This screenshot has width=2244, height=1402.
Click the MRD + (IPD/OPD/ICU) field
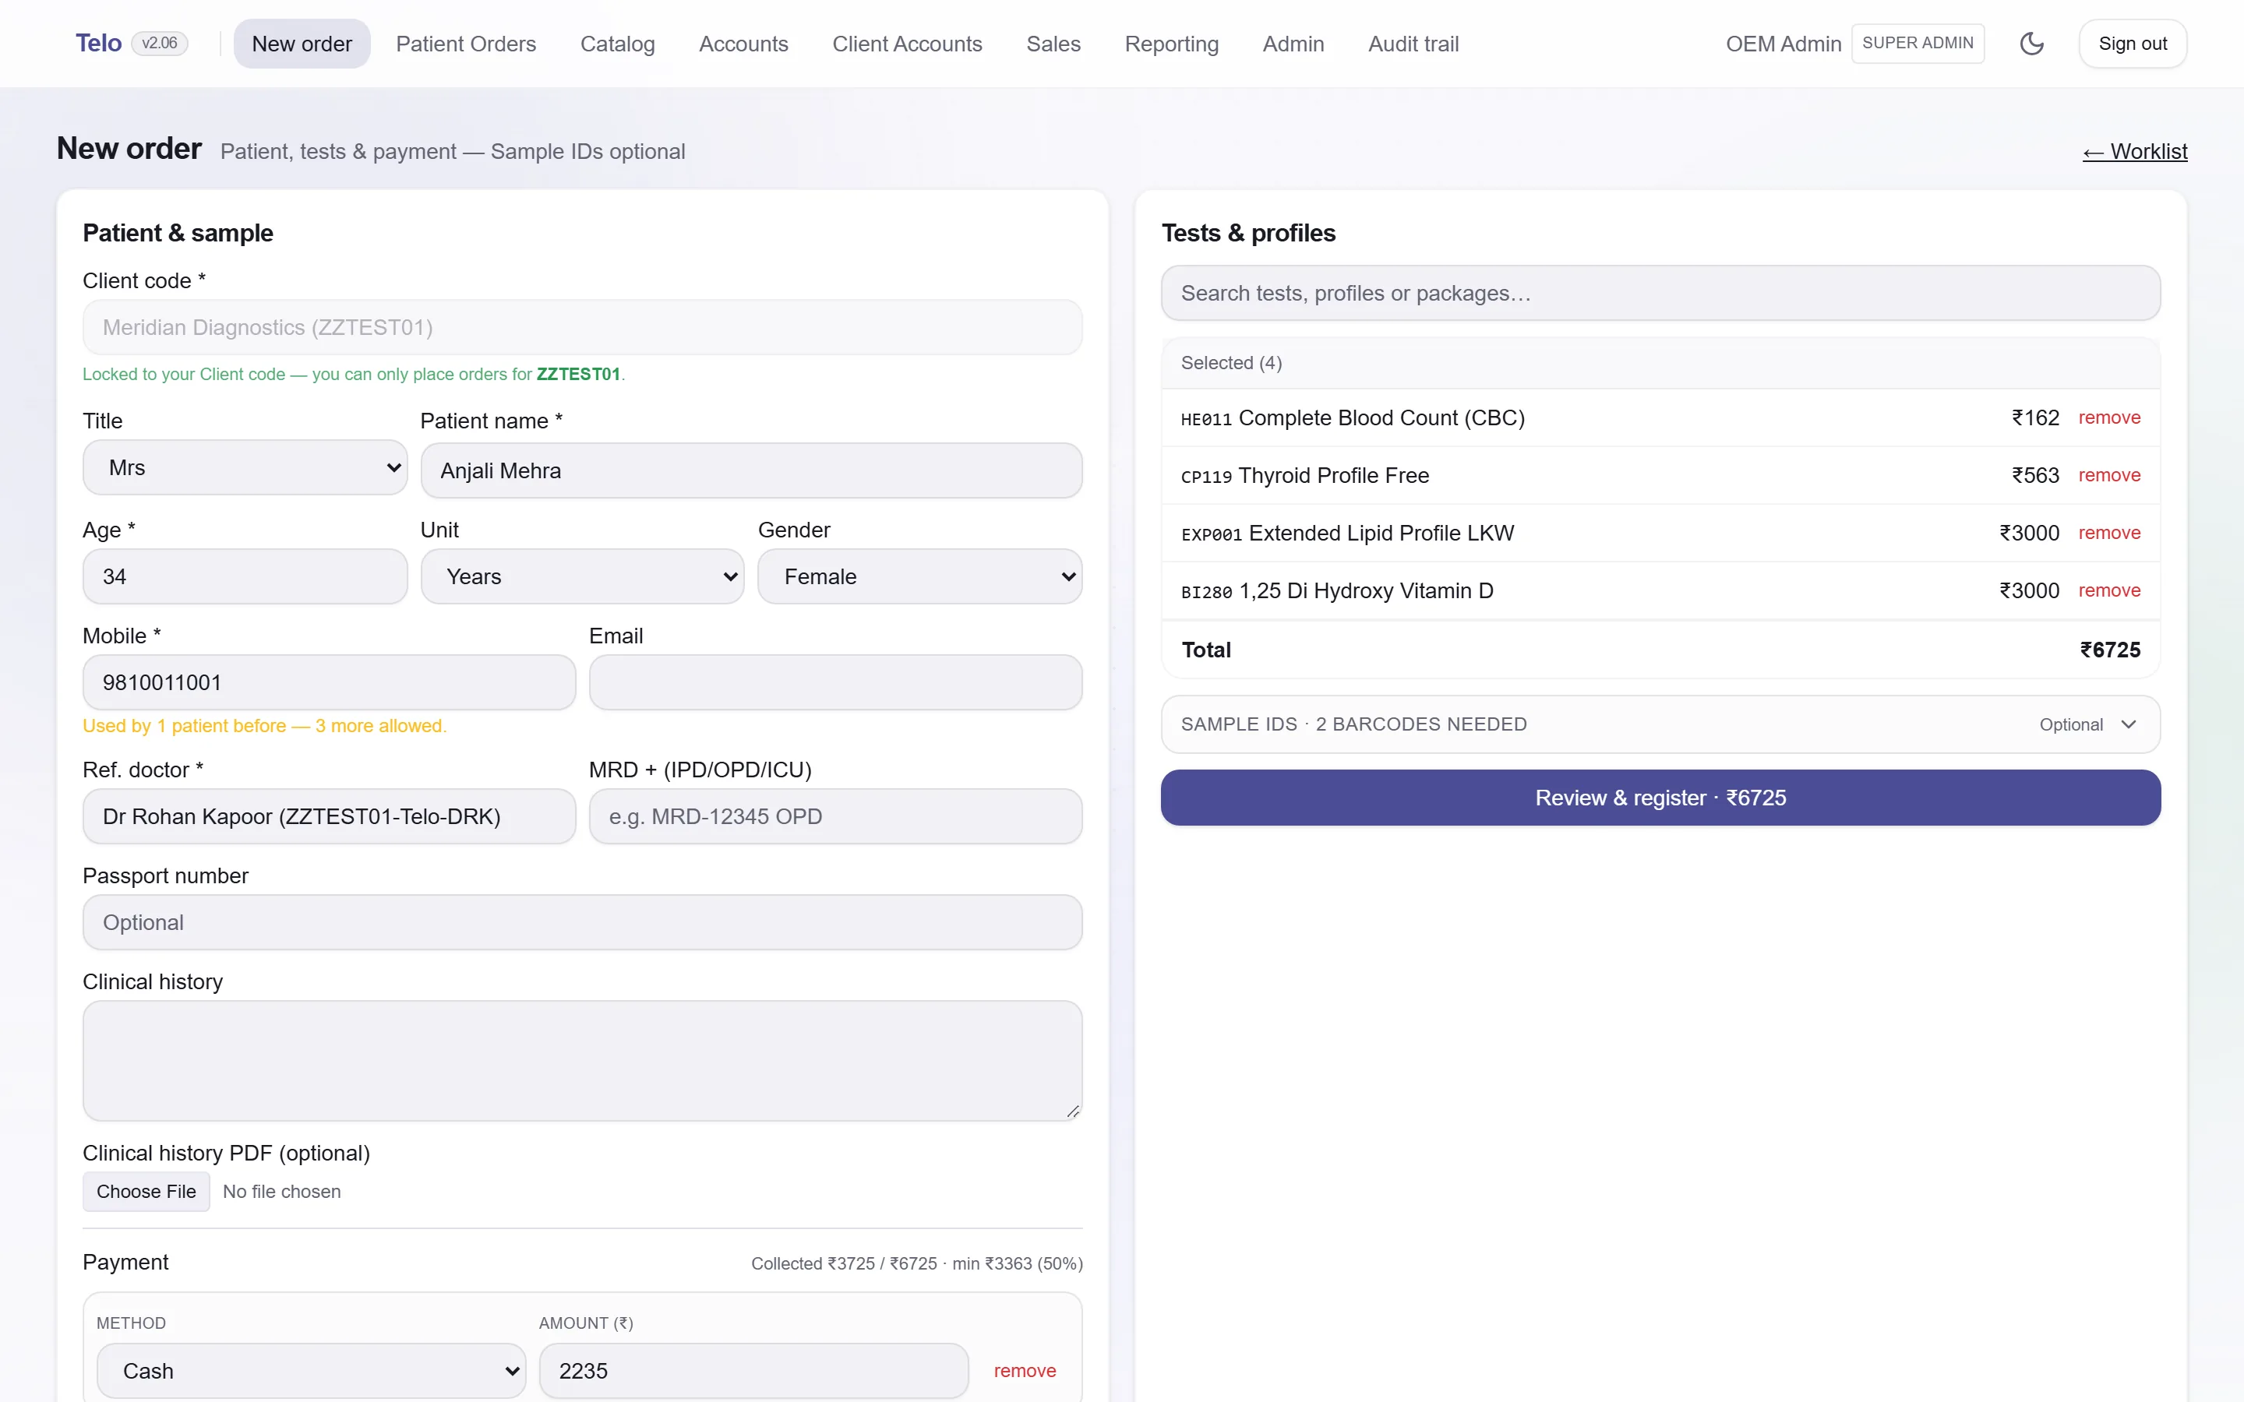(835, 816)
